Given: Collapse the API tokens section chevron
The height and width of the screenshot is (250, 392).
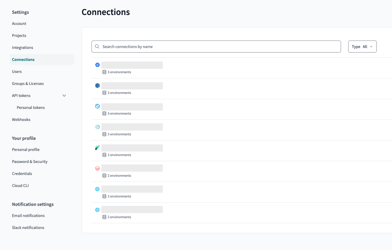Looking at the screenshot, I should pyautogui.click(x=64, y=95).
